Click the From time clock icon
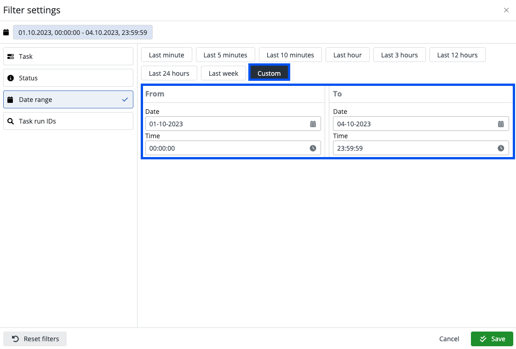This screenshot has height=349, width=516. (313, 148)
